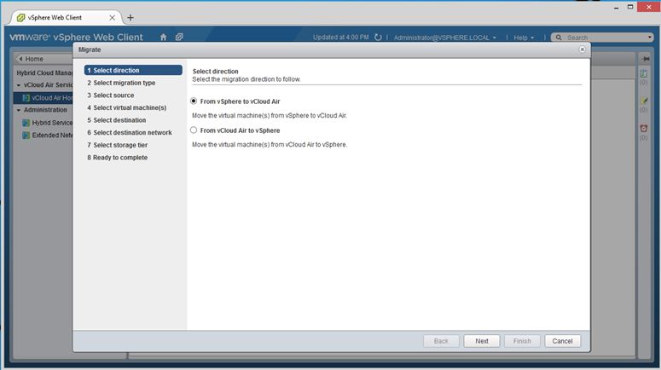The height and width of the screenshot is (370, 661).
Task: Click the Search input field
Action: [x=604, y=38]
